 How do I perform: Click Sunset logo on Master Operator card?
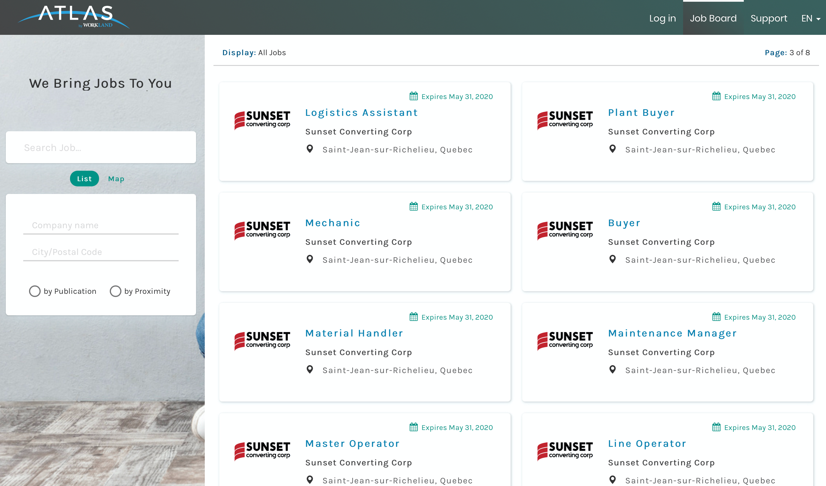(262, 451)
